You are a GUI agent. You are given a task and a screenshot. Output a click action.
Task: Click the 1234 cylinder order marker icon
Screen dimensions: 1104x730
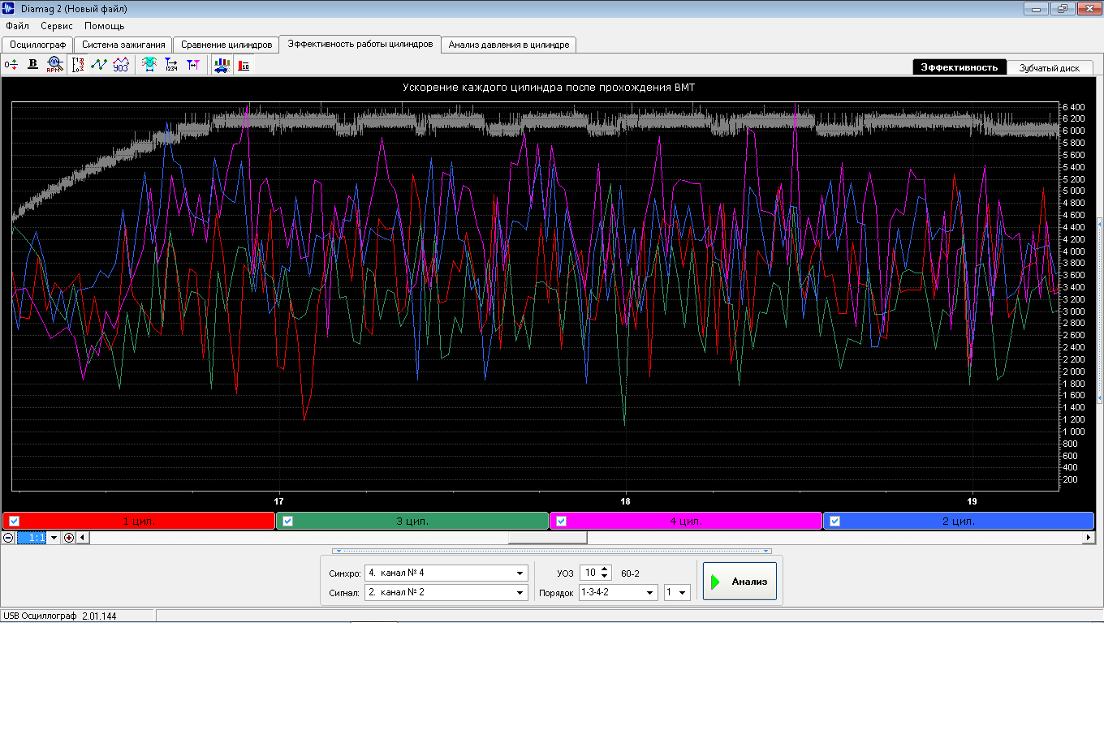tap(171, 65)
